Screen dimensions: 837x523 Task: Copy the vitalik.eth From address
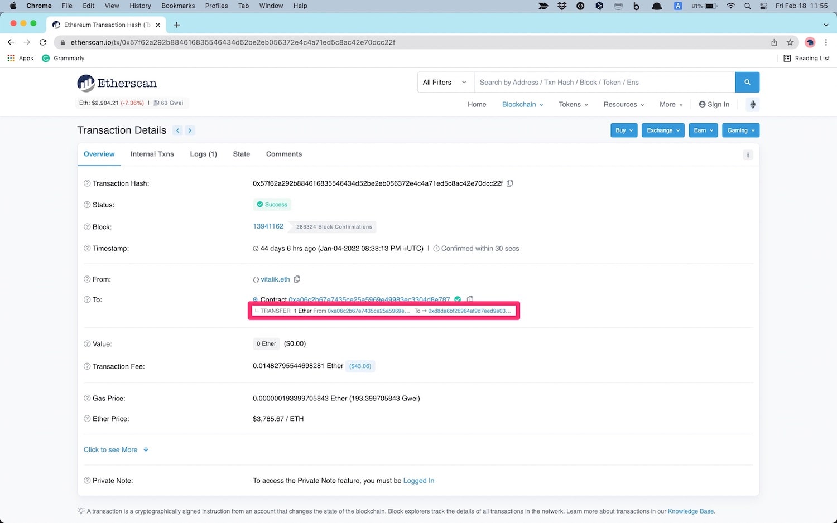[x=297, y=279]
